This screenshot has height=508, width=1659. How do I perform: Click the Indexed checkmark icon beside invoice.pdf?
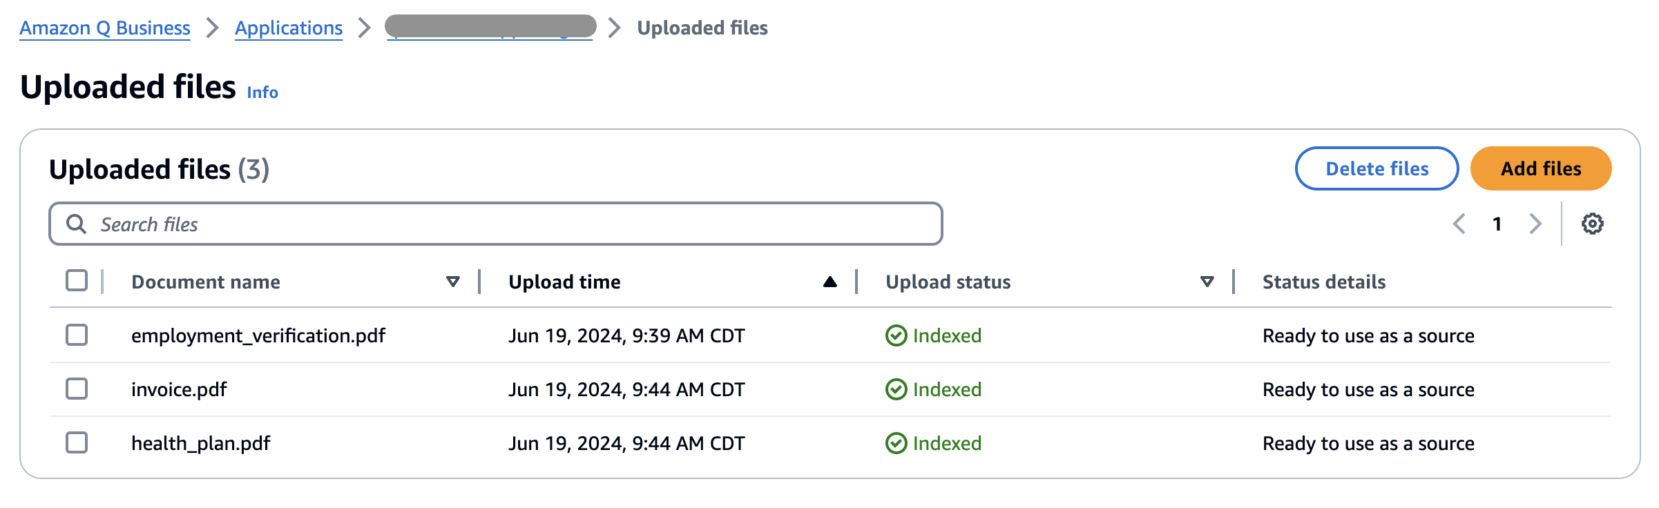(897, 389)
